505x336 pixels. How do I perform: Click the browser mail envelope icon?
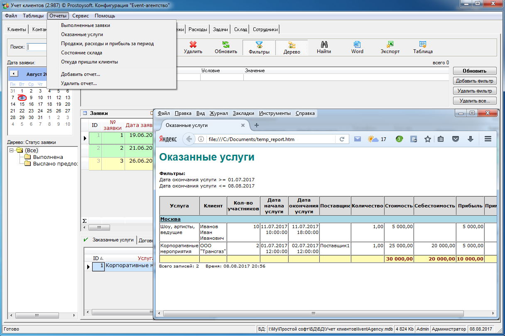[x=357, y=139]
